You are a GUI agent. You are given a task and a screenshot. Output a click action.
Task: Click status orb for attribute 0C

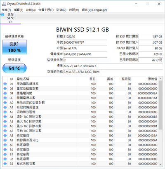click(5, 98)
